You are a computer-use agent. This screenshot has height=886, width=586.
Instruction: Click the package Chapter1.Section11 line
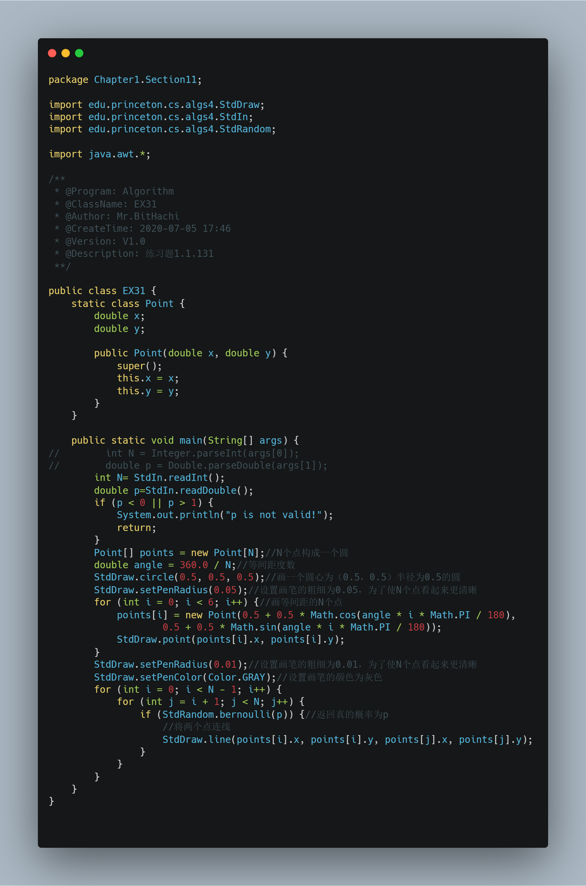[x=125, y=80]
